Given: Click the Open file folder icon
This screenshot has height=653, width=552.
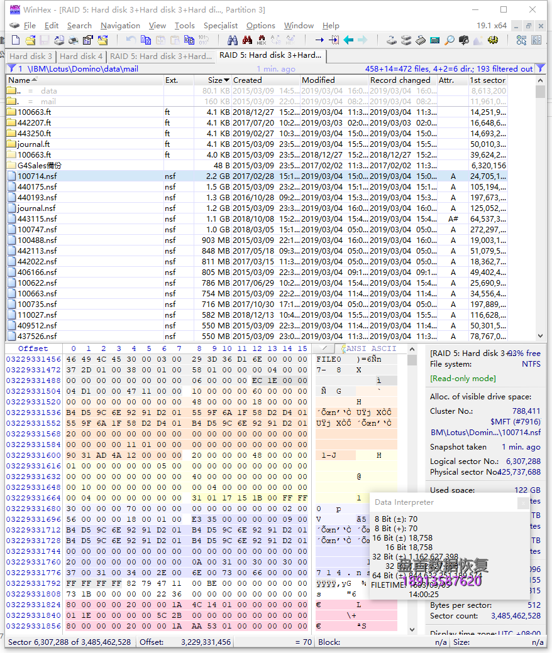Looking at the screenshot, I should click(x=30, y=40).
